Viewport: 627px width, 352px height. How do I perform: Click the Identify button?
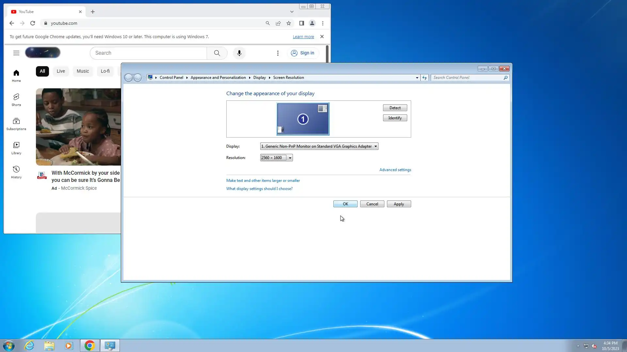click(395, 118)
